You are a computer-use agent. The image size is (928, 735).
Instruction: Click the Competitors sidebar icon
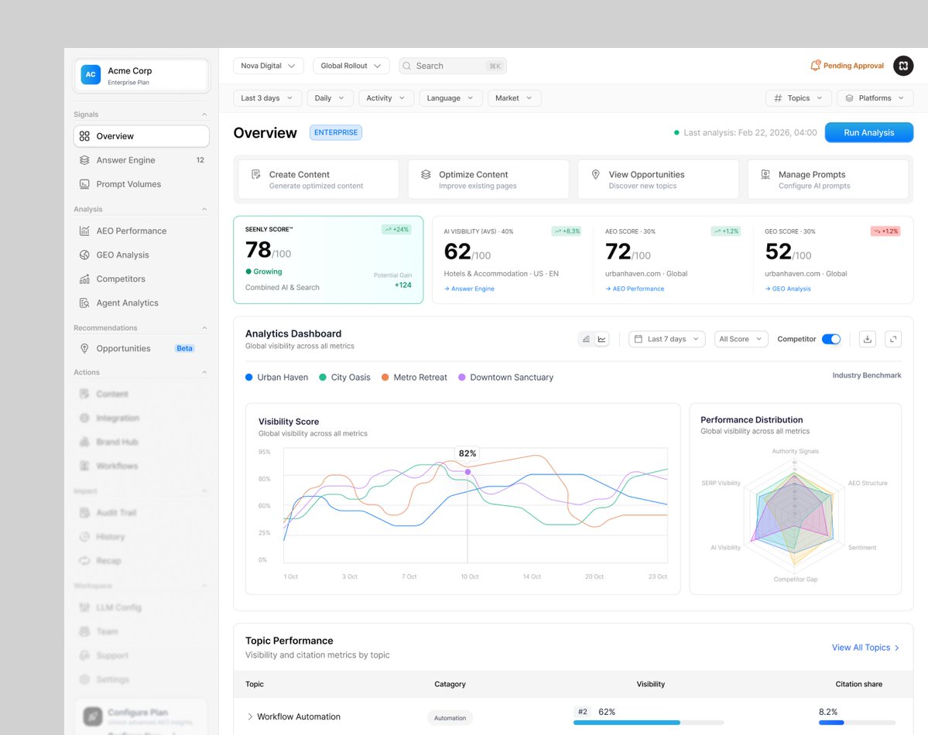click(x=84, y=279)
